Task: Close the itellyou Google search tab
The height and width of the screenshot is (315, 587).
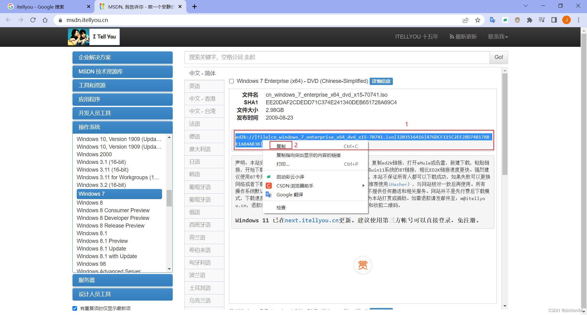Action: (x=89, y=6)
